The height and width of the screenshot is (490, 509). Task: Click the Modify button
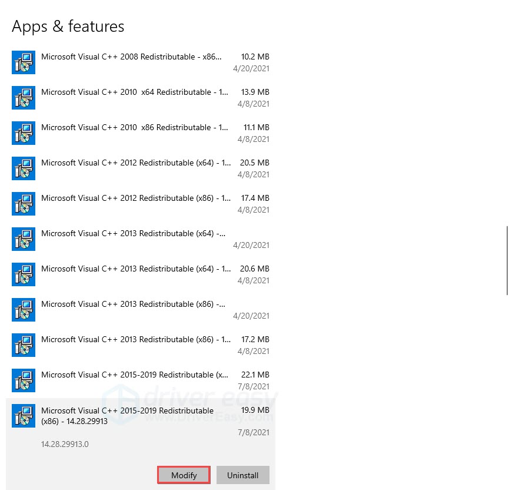pos(184,475)
